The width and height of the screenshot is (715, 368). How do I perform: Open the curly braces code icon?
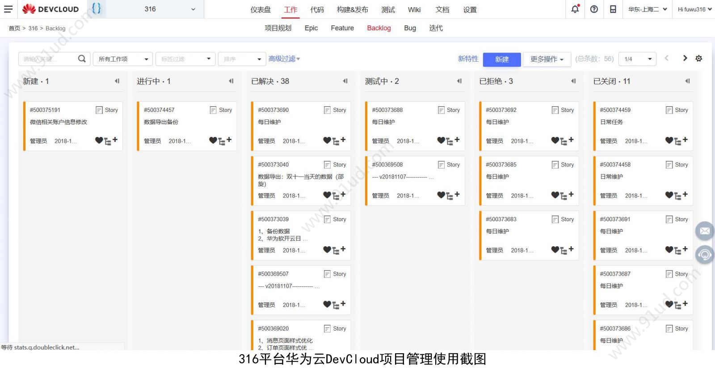click(x=96, y=8)
